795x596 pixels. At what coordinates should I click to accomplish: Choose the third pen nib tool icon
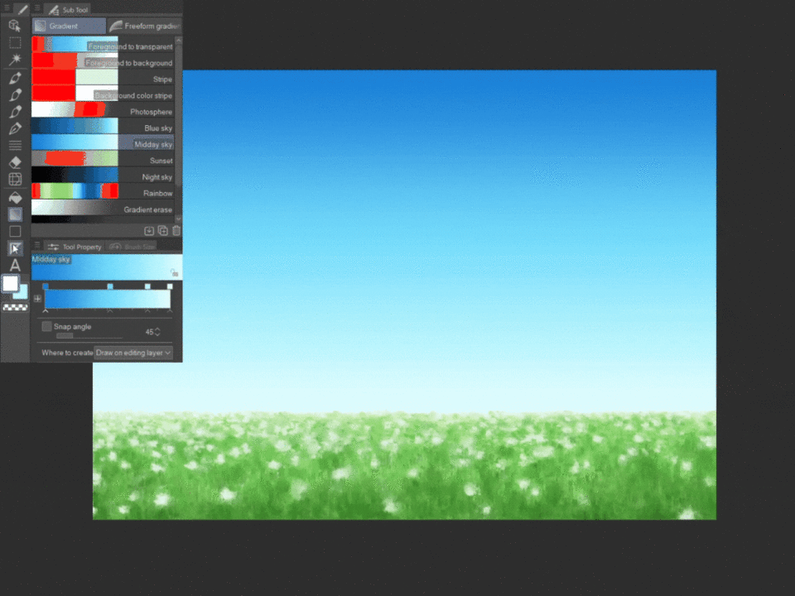click(15, 112)
